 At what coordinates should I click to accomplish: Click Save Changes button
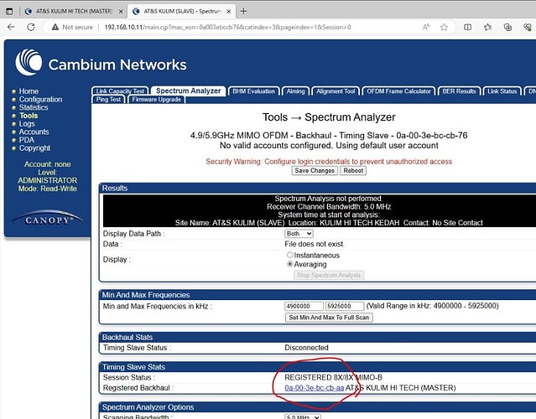click(315, 170)
